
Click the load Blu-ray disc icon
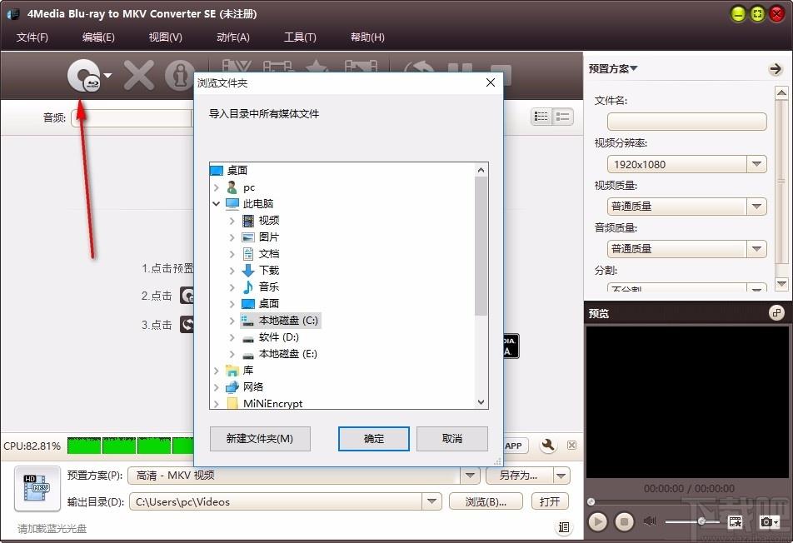click(84, 76)
